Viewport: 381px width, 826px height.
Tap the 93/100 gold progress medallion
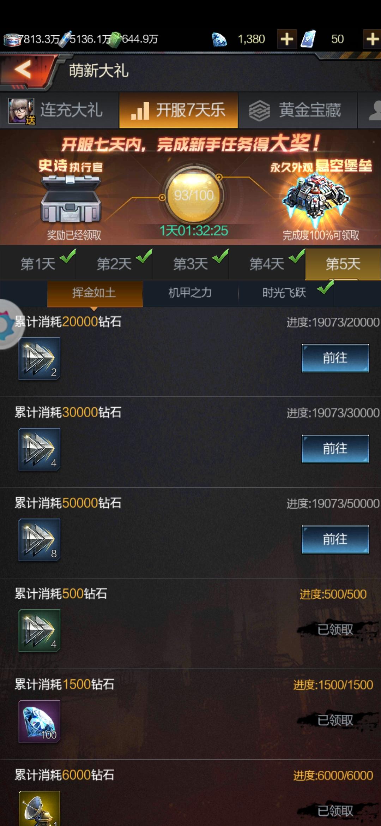[194, 195]
